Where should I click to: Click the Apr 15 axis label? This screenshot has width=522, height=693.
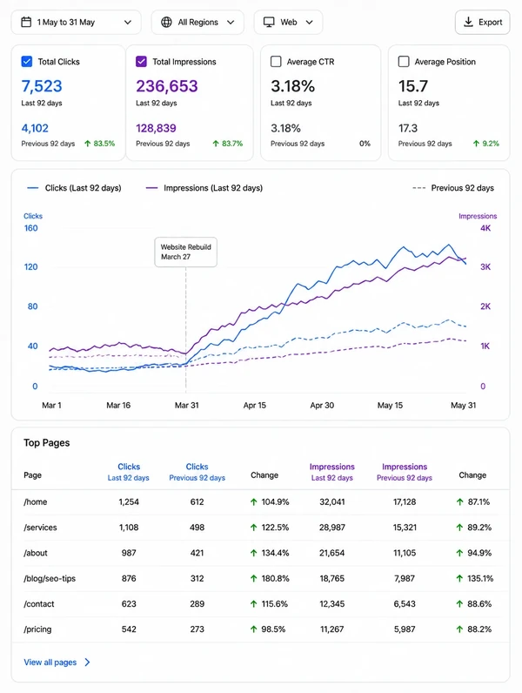pos(255,406)
